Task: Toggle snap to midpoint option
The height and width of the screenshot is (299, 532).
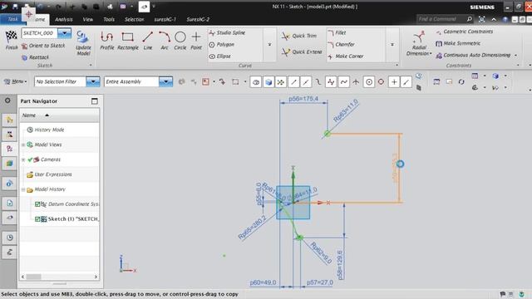Action: (306, 81)
